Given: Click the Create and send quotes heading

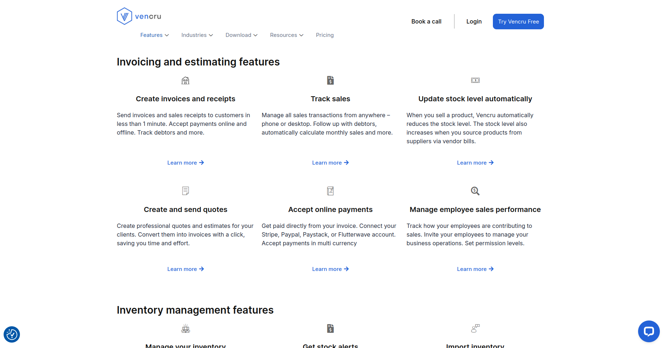Looking at the screenshot, I should click(185, 209).
